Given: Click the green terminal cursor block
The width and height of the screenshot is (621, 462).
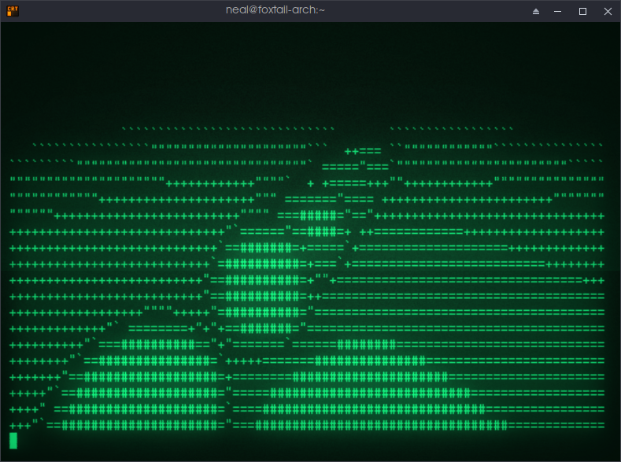Looking at the screenshot, I should (x=13, y=441).
